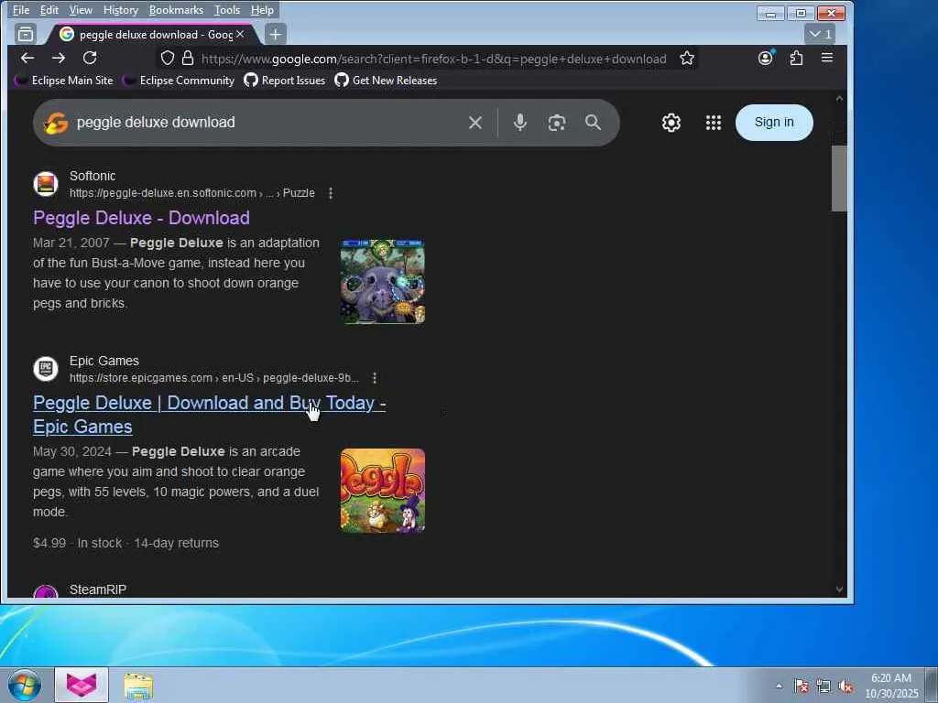Screen dimensions: 938x703
Task: Click the scrollbar down arrow
Action: (839, 589)
